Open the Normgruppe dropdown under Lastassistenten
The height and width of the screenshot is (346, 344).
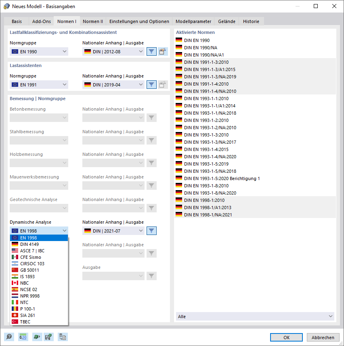pyautogui.click(x=39, y=84)
